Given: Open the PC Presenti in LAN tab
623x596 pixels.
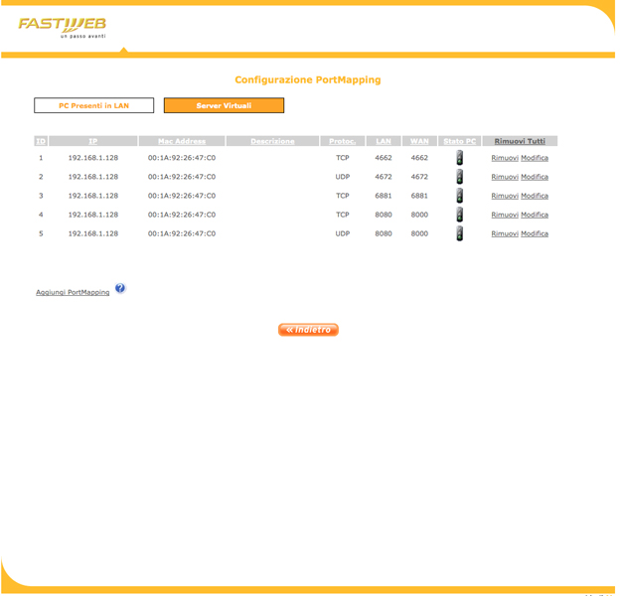Looking at the screenshot, I should tap(94, 105).
